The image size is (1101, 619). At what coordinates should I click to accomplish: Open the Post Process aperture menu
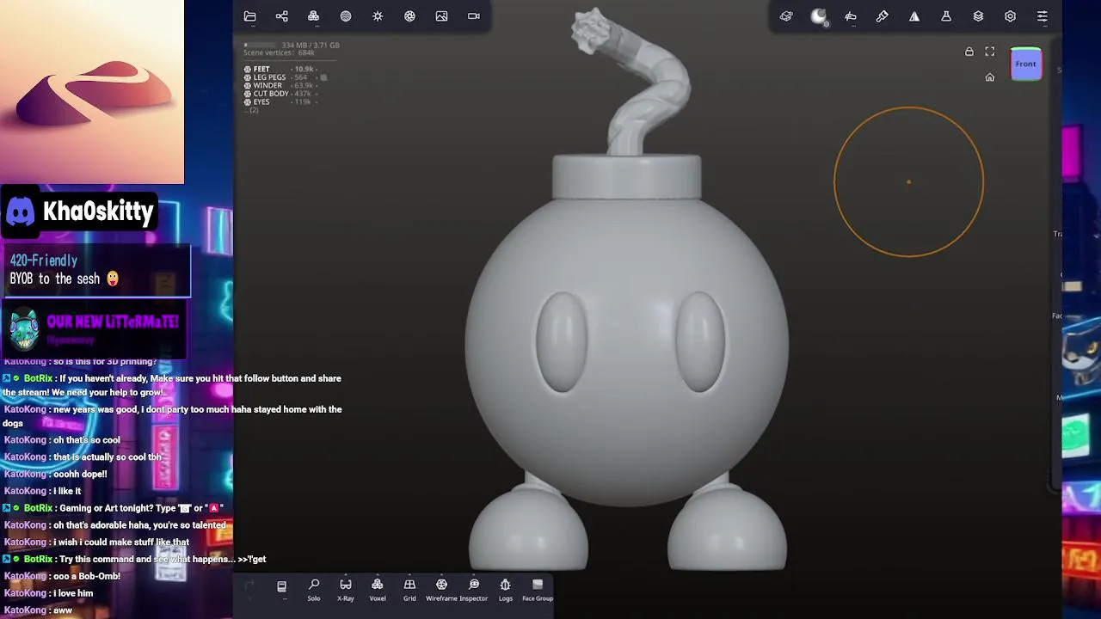(x=409, y=16)
